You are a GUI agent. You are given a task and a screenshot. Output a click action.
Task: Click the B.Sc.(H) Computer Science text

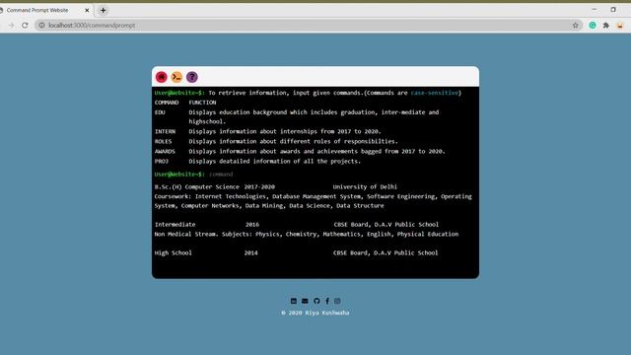coord(197,186)
